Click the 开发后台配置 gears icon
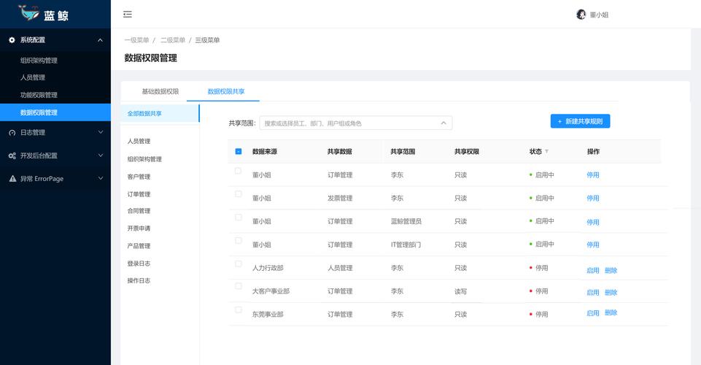 (12, 155)
